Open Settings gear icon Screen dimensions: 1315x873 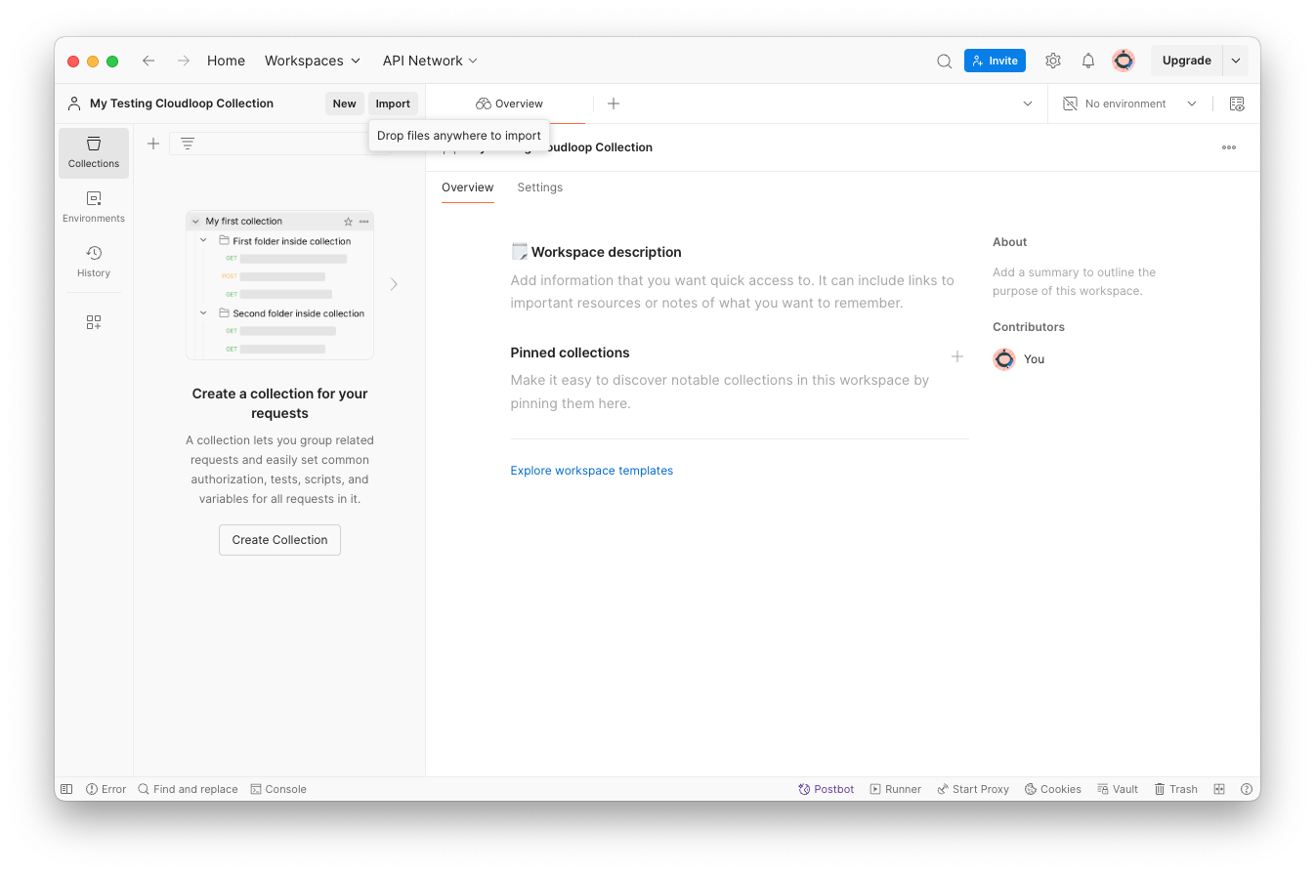tap(1053, 61)
